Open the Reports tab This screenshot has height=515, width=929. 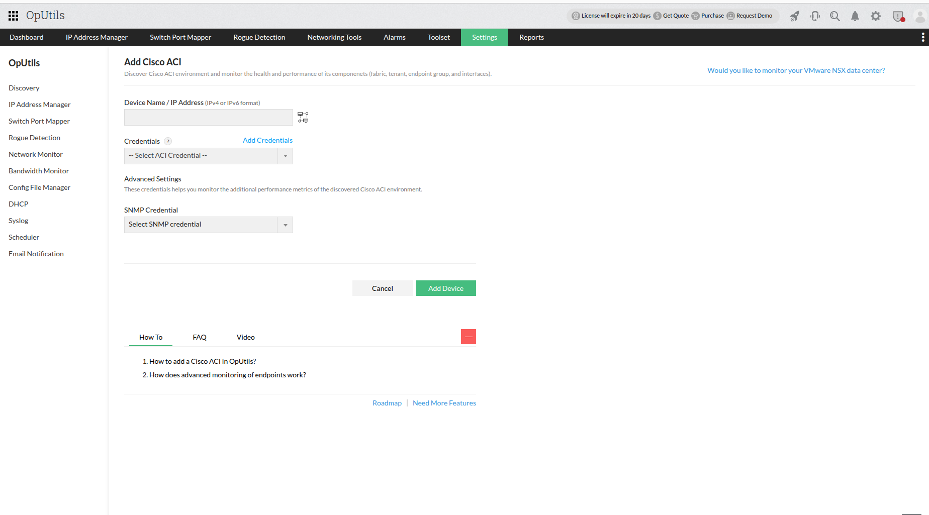click(x=532, y=37)
